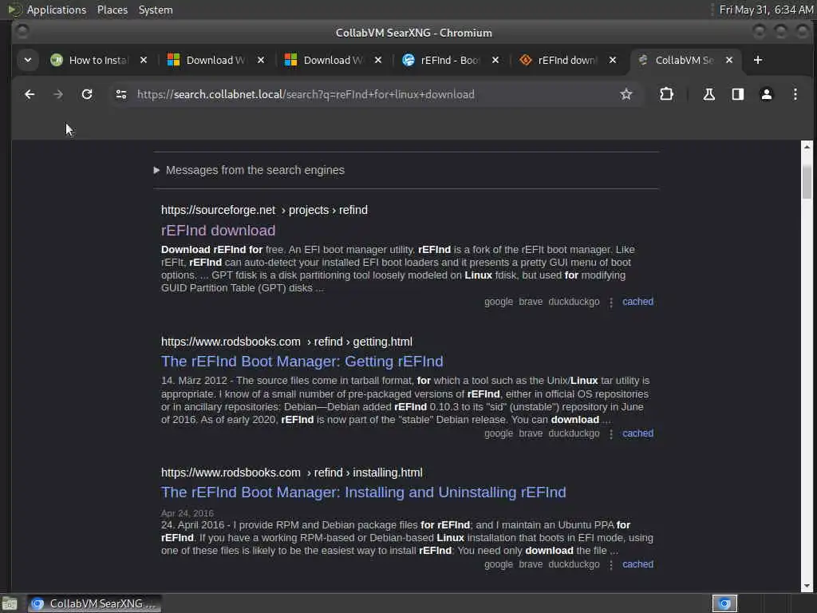Screen dimensions: 817x613
Task: Open the tab search dropdown chevron
Action: [28, 60]
